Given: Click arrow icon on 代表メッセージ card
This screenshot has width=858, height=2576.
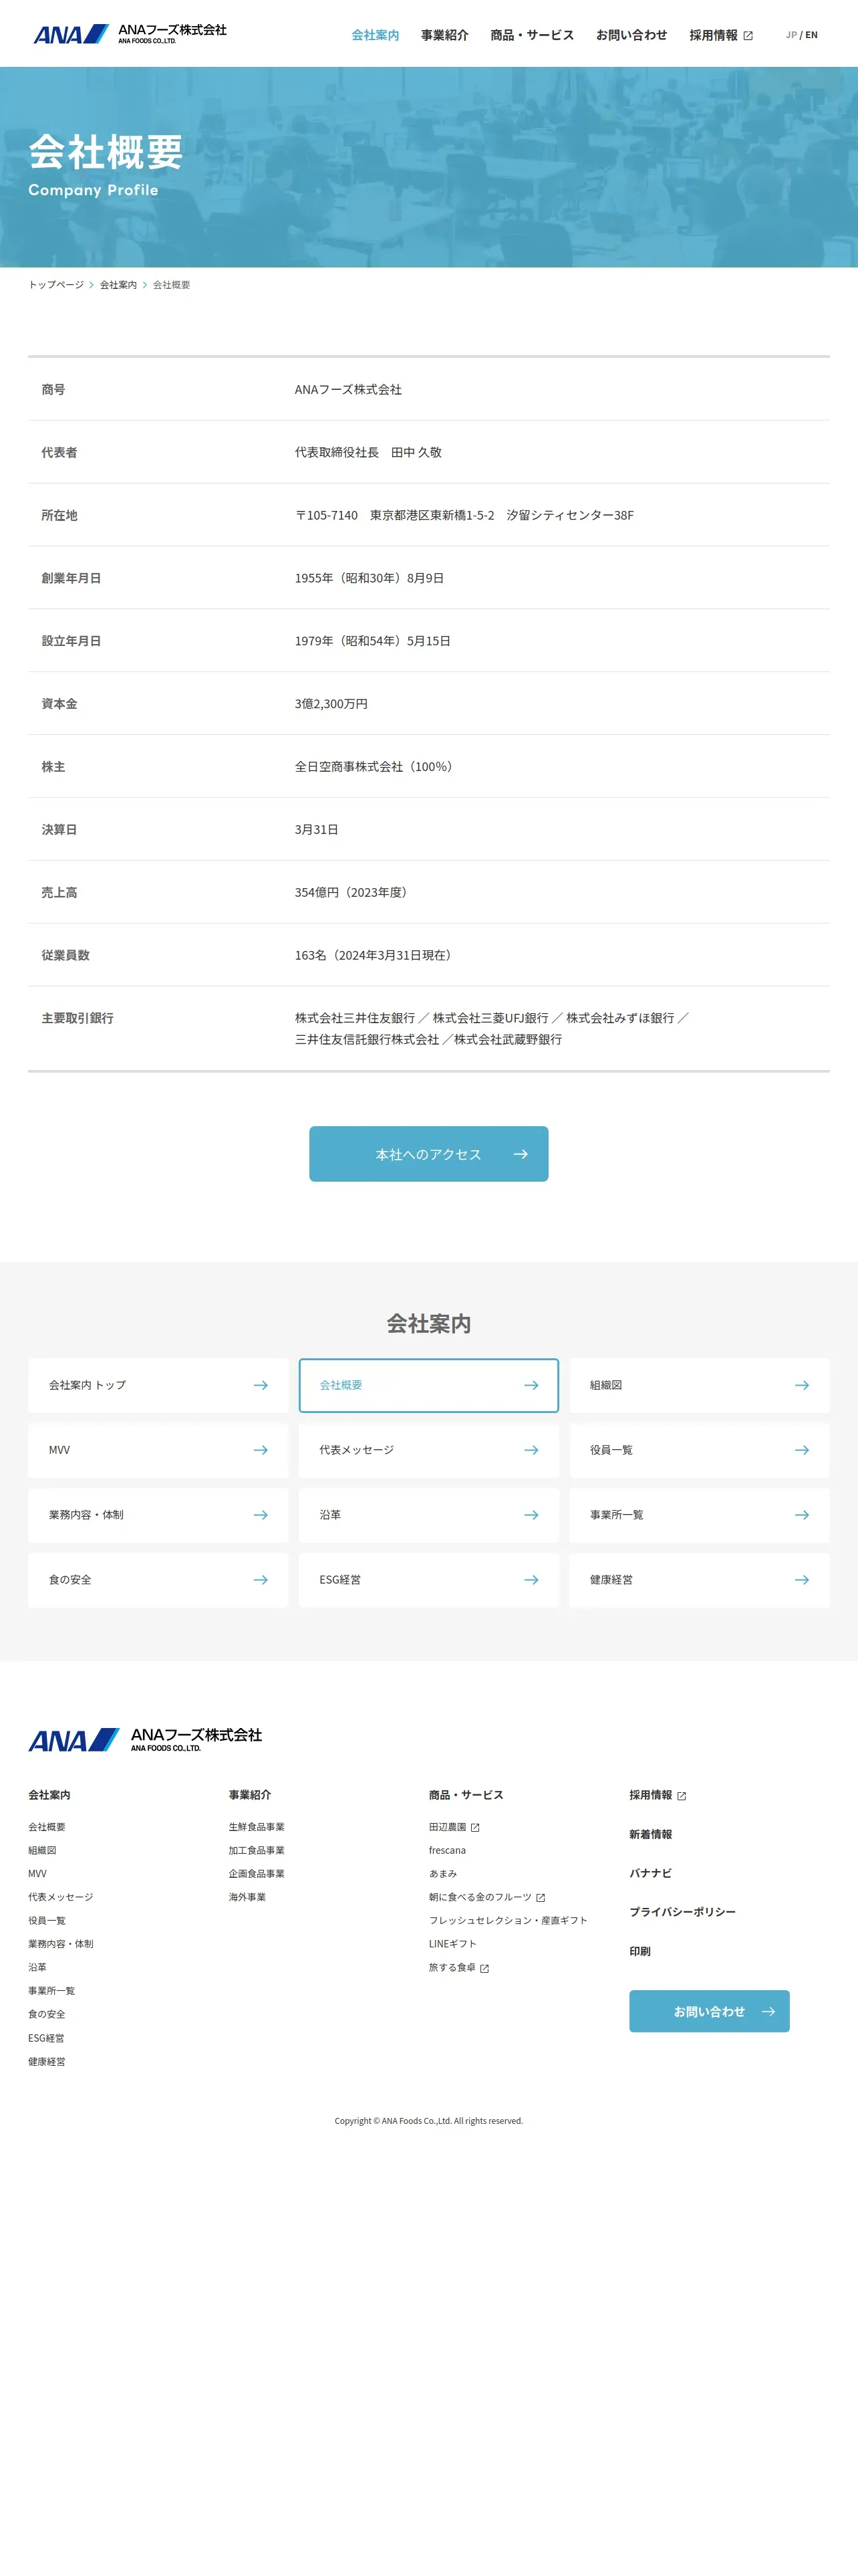Looking at the screenshot, I should [x=531, y=1450].
